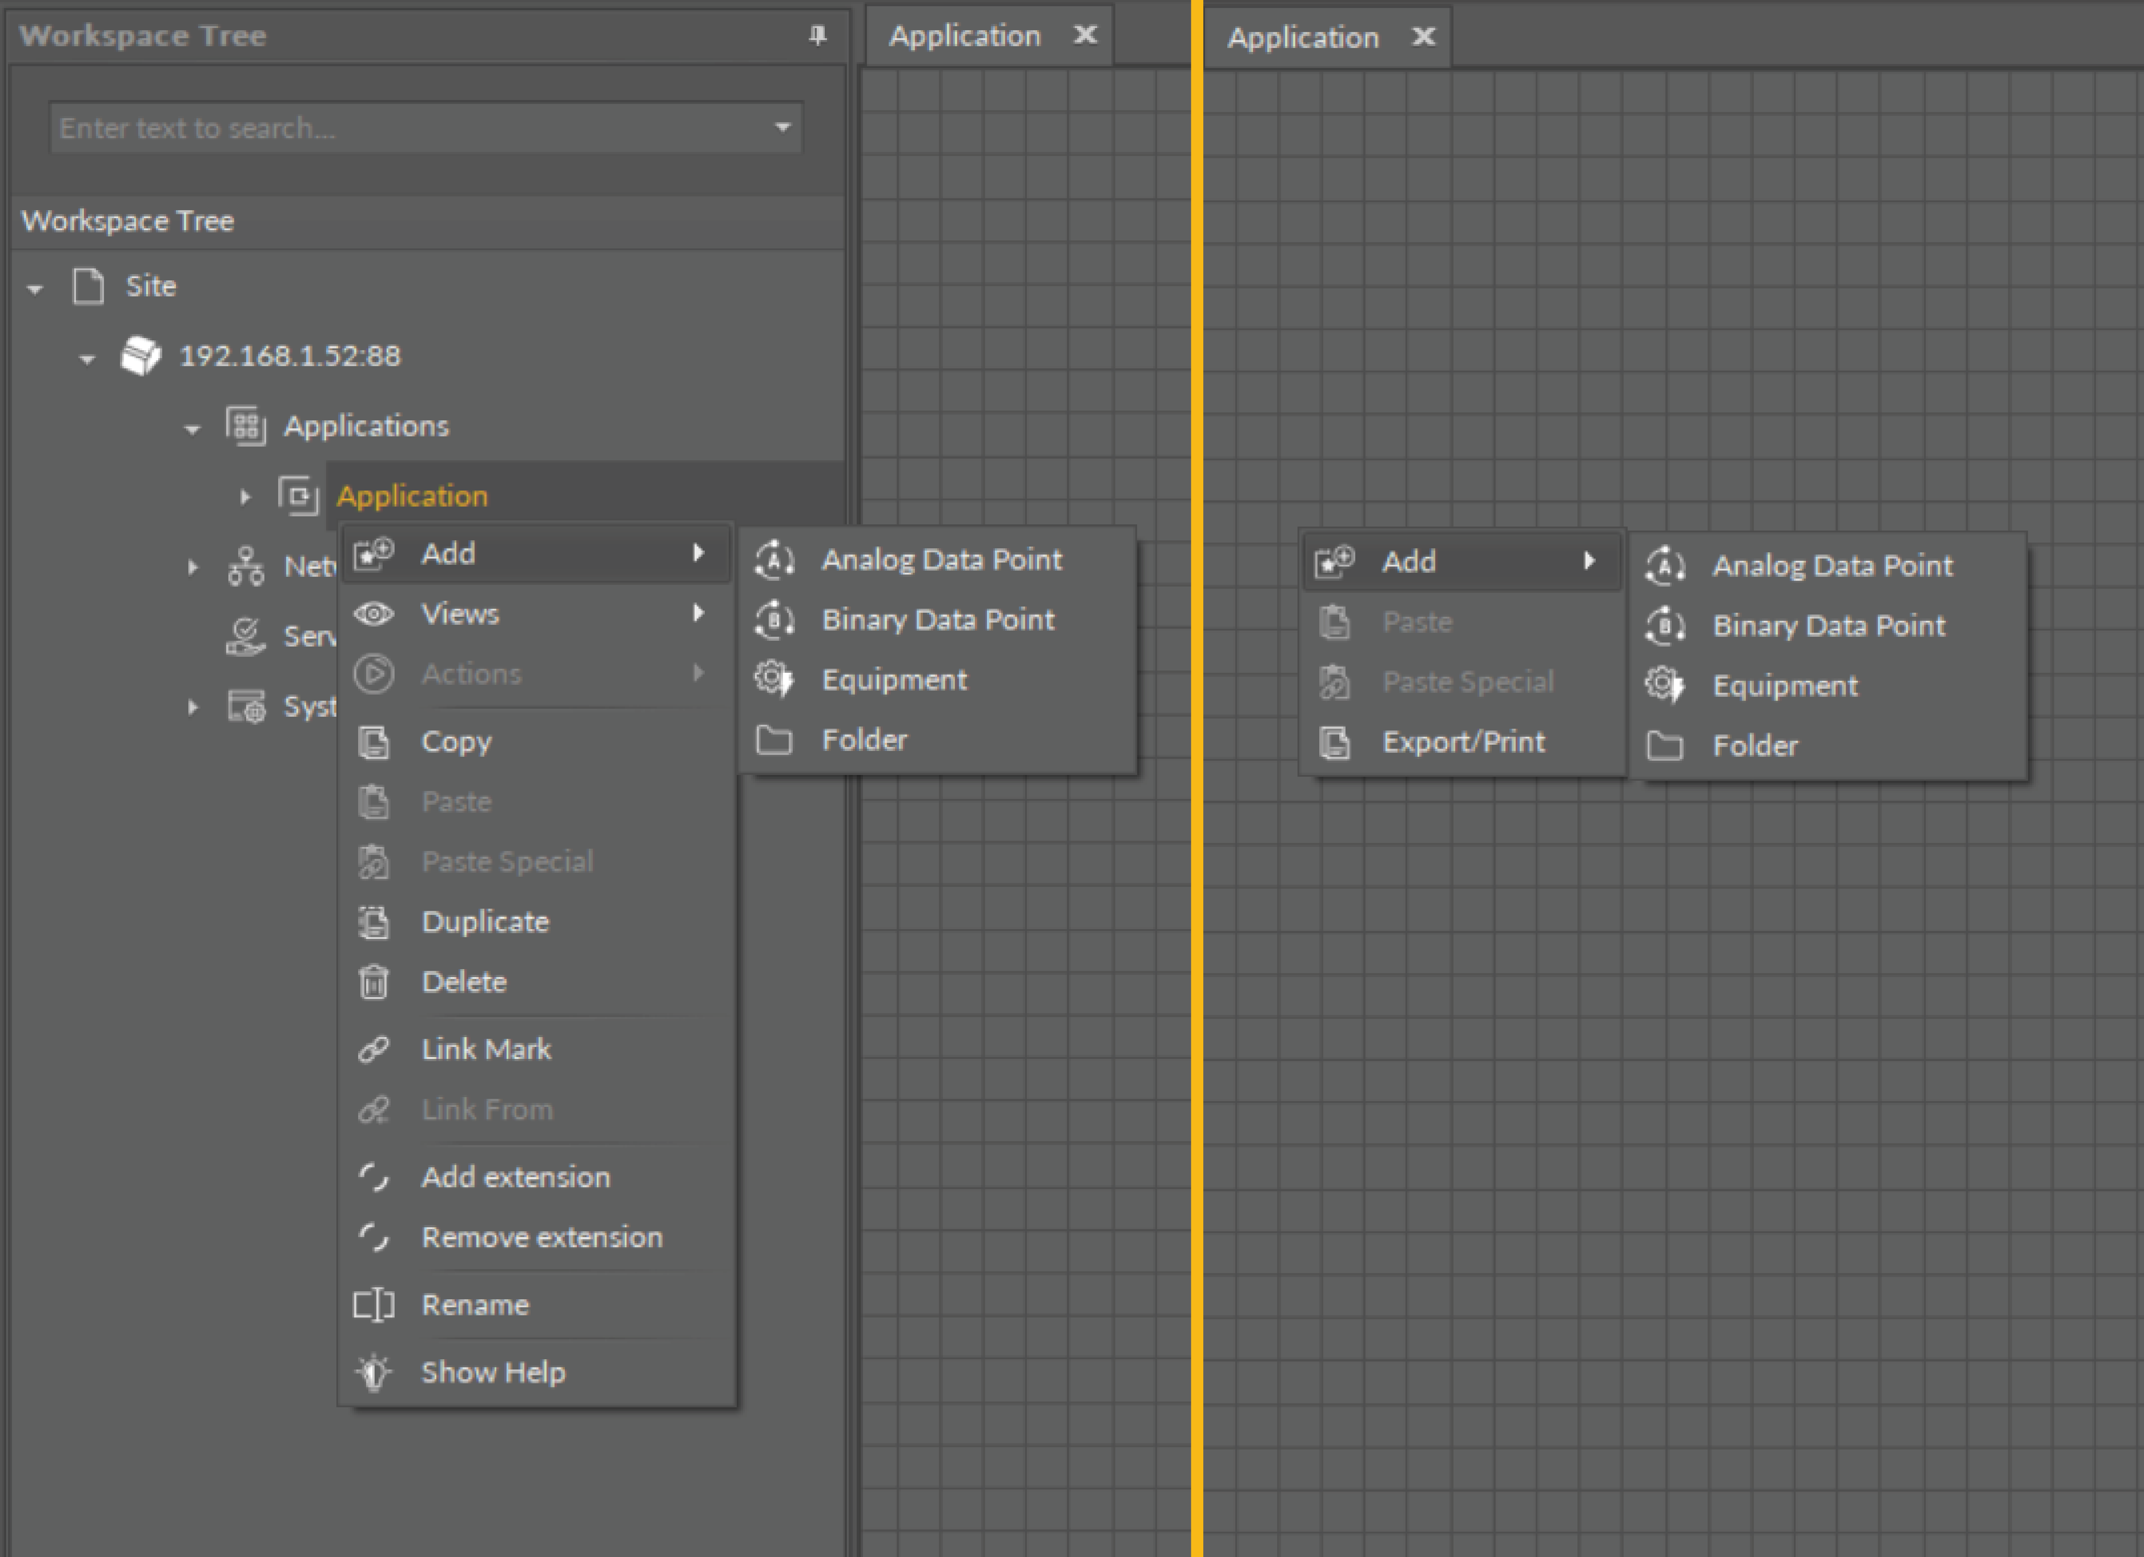Close the left Application tab

pos(1085,35)
